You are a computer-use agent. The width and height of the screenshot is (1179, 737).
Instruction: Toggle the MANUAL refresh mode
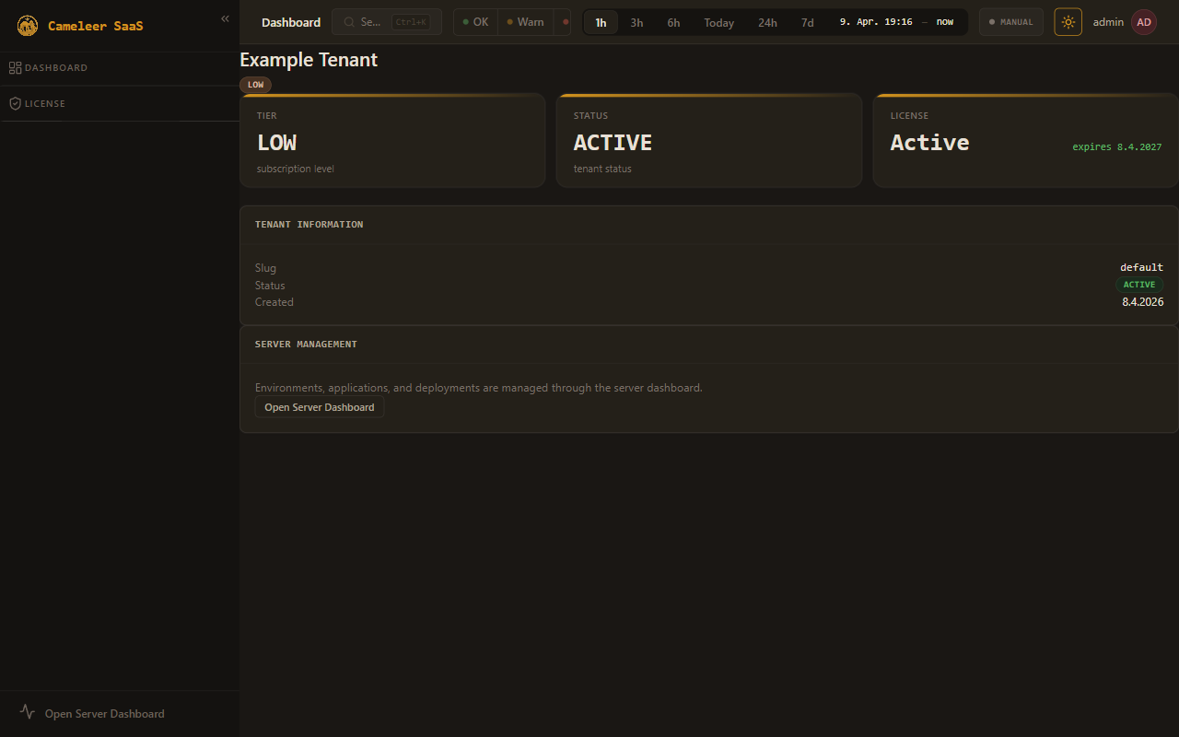tap(1010, 22)
